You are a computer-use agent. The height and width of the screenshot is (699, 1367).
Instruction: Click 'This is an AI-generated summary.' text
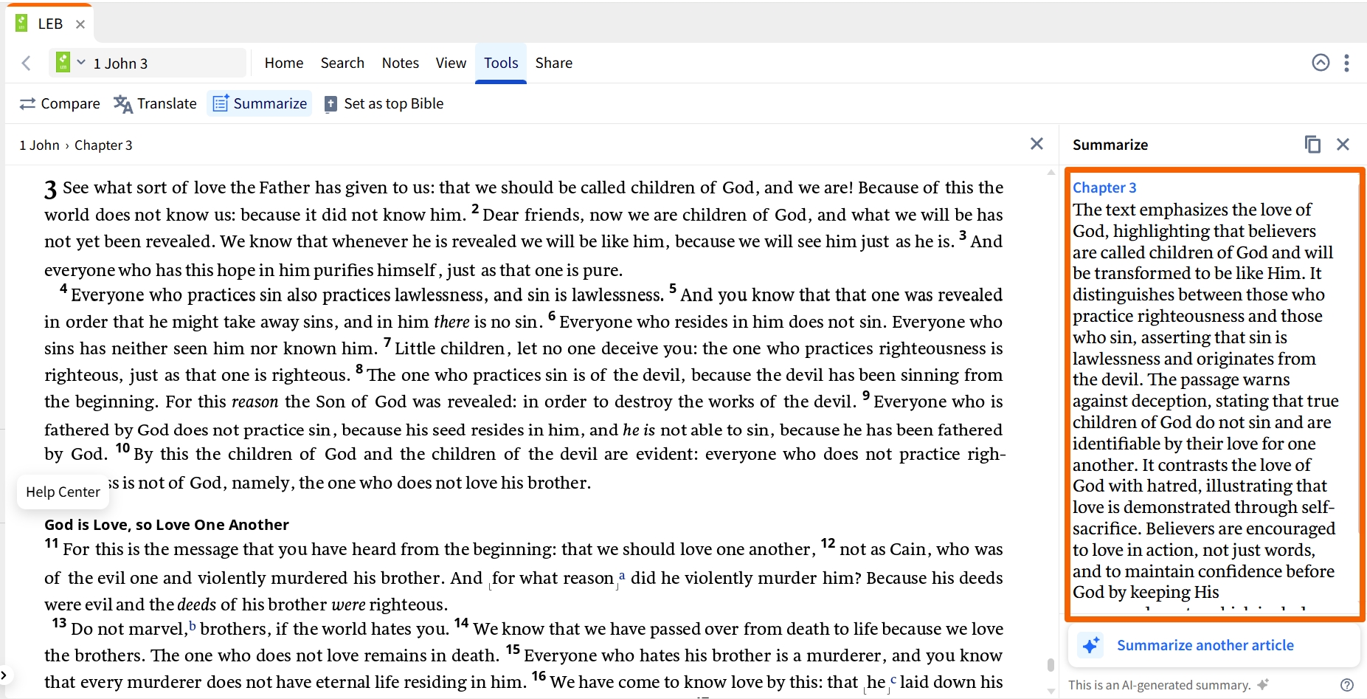point(1160,685)
